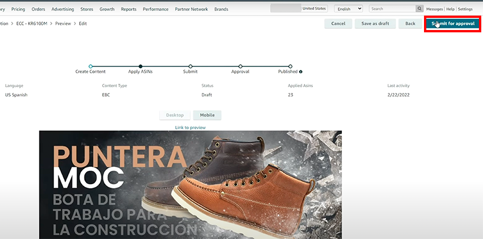
Task: Click the EBC content type value
Action: pyautogui.click(x=106, y=95)
